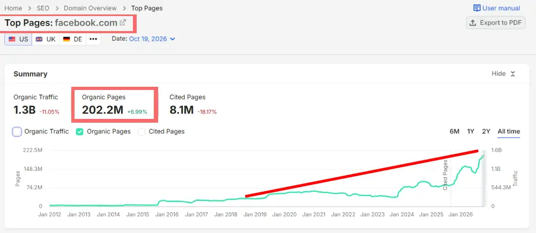
Task: Click the -11.05% traffic change value
Action: click(x=49, y=112)
